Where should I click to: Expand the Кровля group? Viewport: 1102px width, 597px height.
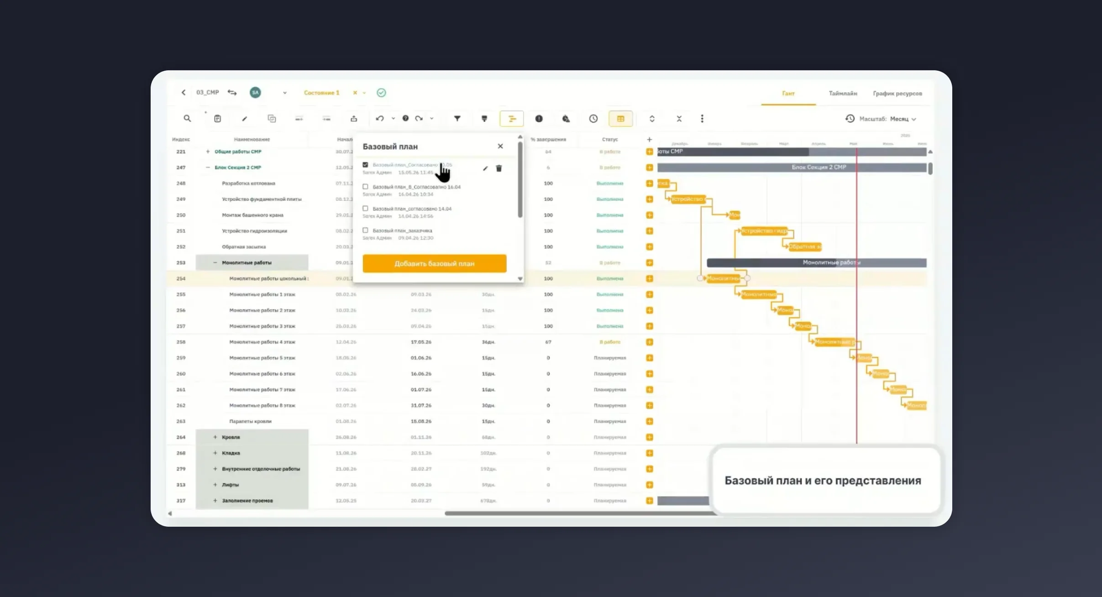tap(215, 437)
